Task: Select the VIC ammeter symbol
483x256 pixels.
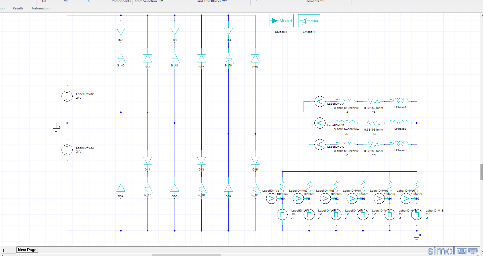Action: tap(320, 145)
